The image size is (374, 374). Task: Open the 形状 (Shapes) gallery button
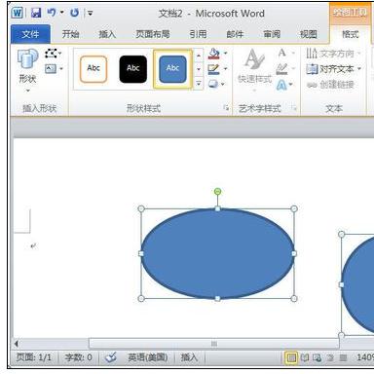[27, 70]
